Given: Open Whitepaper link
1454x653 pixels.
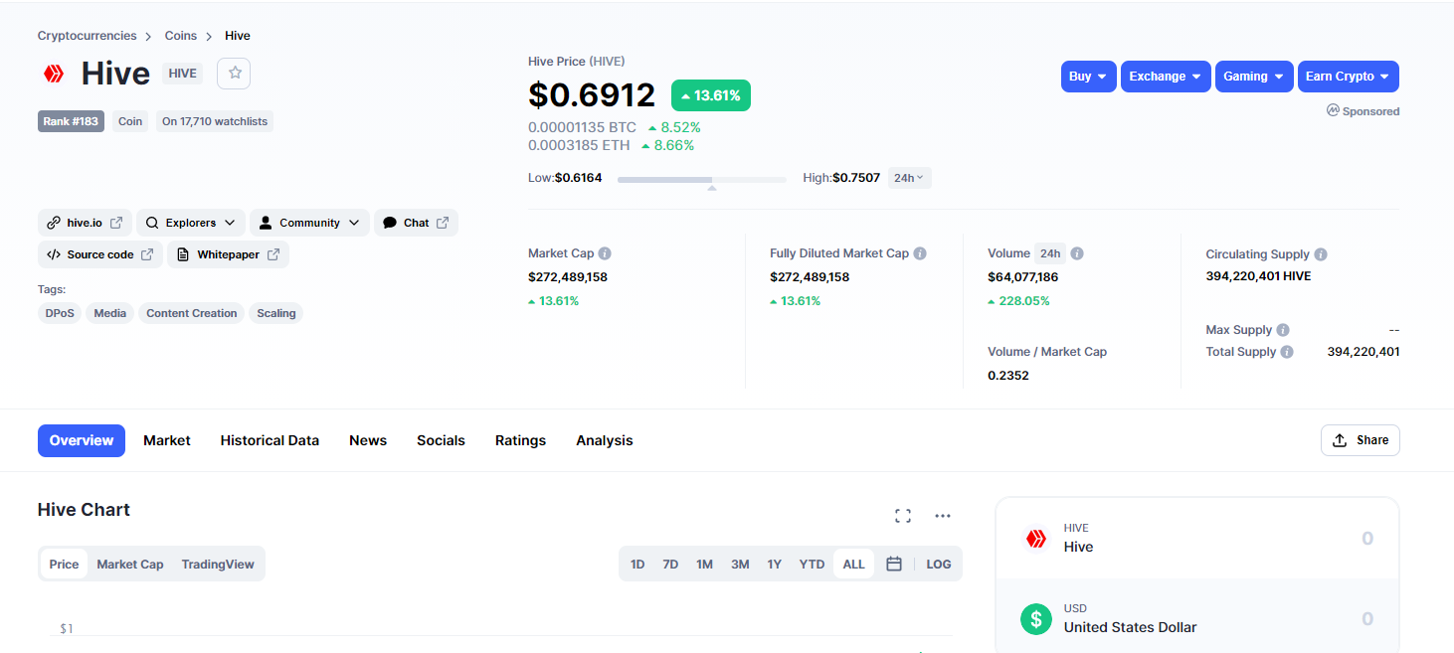Looking at the screenshot, I should tap(228, 254).
